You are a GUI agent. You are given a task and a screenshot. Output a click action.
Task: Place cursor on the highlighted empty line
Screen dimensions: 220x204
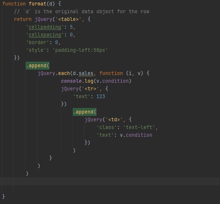pyautogui.click(x=110, y=181)
